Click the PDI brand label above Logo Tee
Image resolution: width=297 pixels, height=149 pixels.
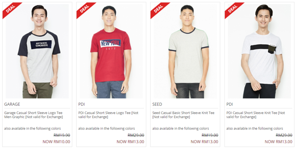(x=82, y=104)
